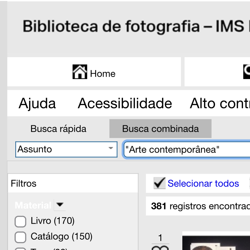Switch to Busca combinada tab
Screen dimensions: 250x250
[160, 129]
